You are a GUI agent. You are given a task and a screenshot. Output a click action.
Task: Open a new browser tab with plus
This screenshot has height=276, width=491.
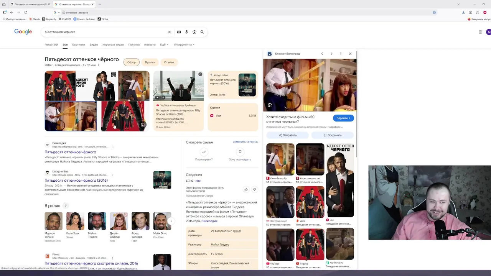click(x=100, y=4)
